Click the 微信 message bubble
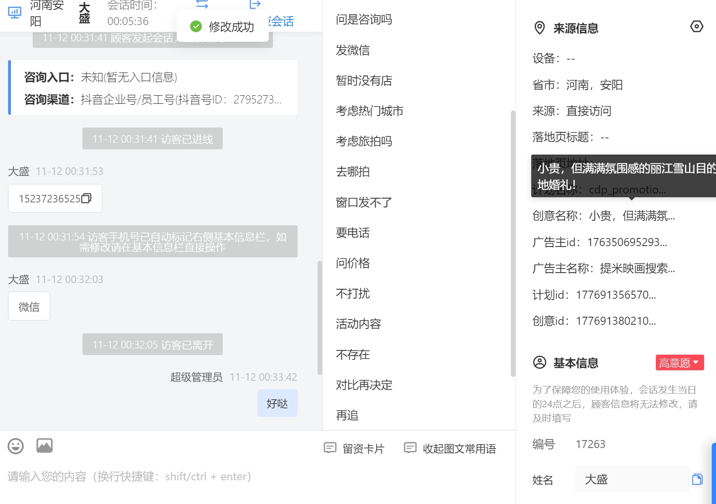This screenshot has width=716, height=504. click(29, 306)
